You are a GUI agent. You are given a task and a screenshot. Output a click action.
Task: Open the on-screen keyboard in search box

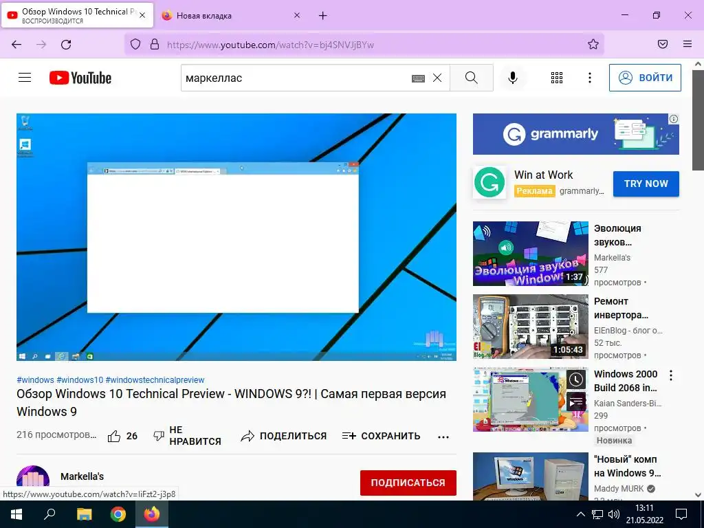[418, 78]
